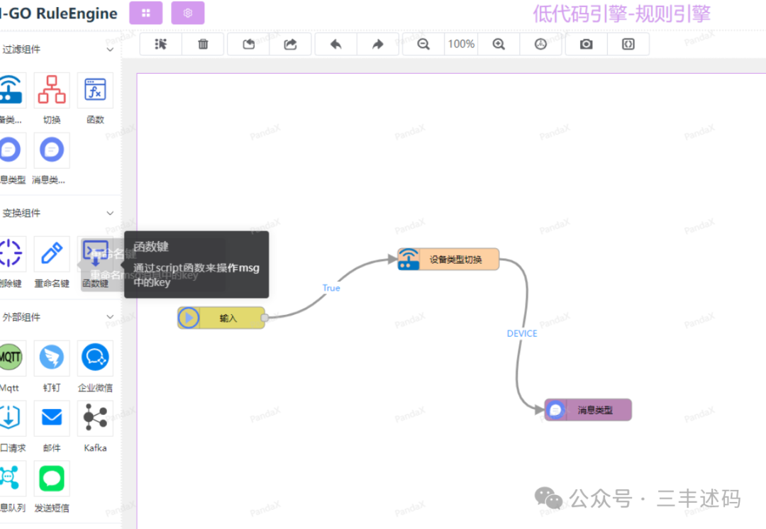
Task: Click the DEVICE connection label
Action: [x=522, y=333]
